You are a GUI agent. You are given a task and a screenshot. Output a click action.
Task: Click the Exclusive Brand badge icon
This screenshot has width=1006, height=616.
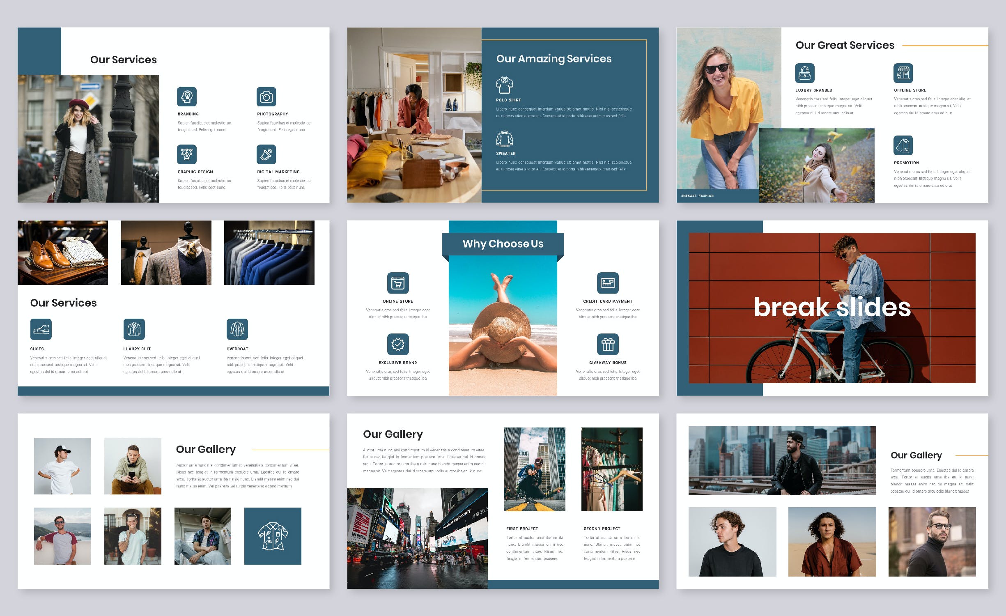click(398, 345)
